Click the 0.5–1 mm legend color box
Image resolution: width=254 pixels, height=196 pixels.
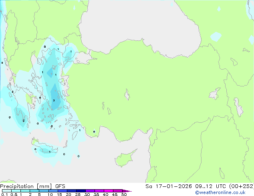[16, 191]
